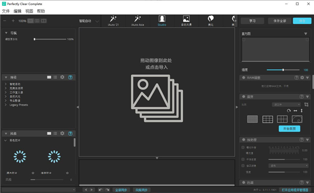
Task: Click the undo arrow in bottom bar
Action: pos(100,190)
